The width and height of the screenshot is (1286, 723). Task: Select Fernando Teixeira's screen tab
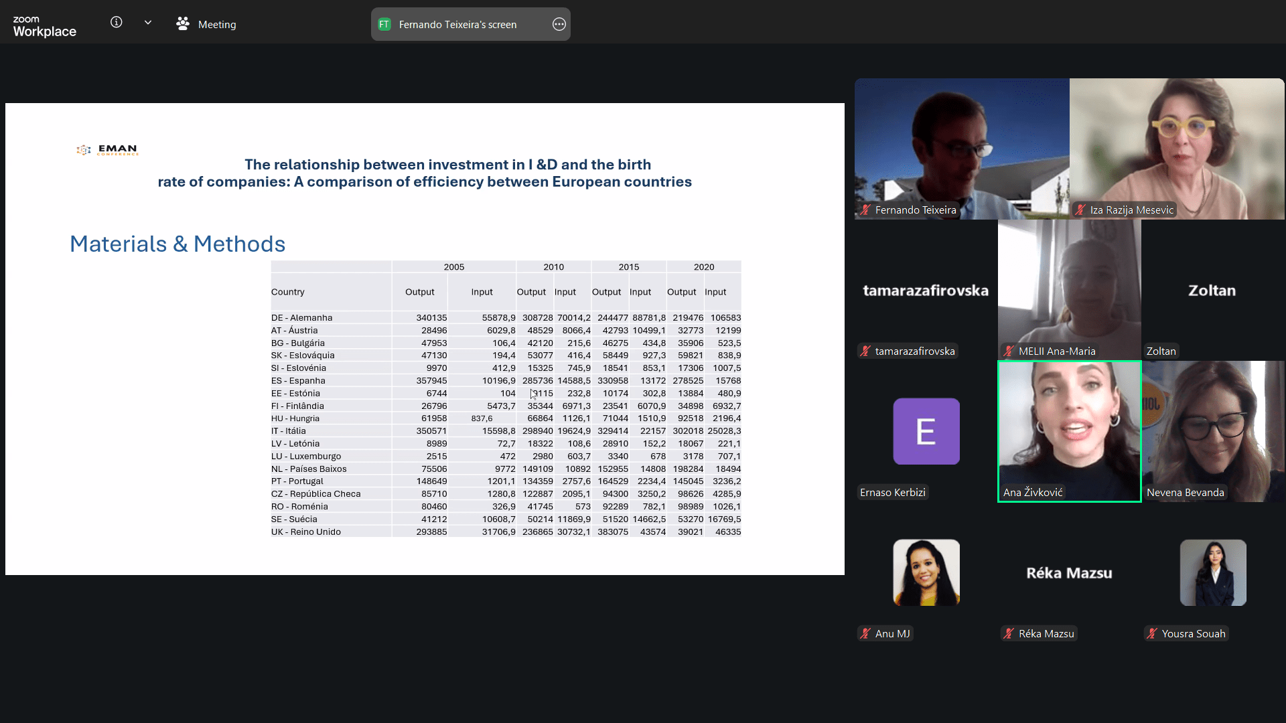click(x=457, y=25)
